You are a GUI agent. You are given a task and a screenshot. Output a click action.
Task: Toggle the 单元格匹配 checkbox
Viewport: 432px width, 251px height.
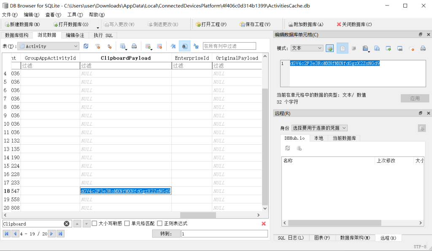[127, 224]
